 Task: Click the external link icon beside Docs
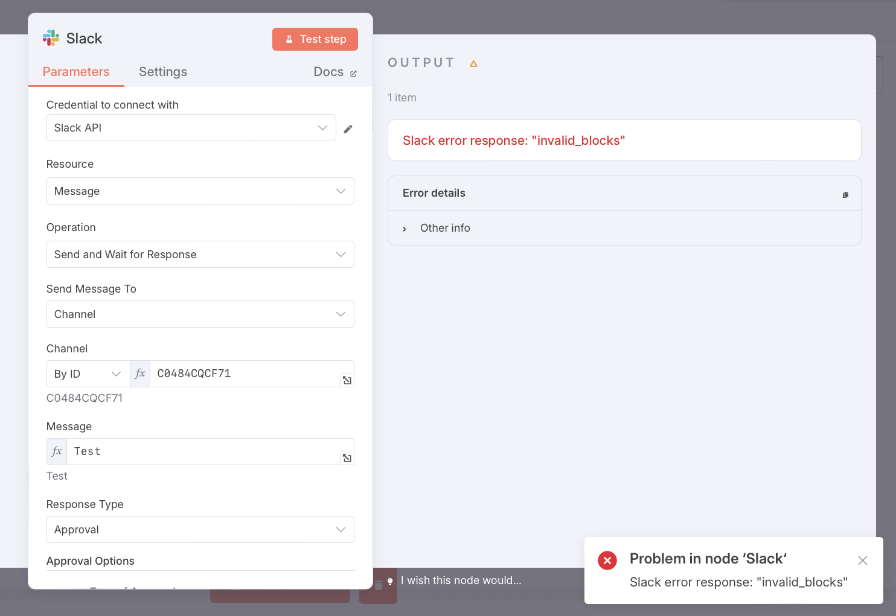tap(353, 74)
